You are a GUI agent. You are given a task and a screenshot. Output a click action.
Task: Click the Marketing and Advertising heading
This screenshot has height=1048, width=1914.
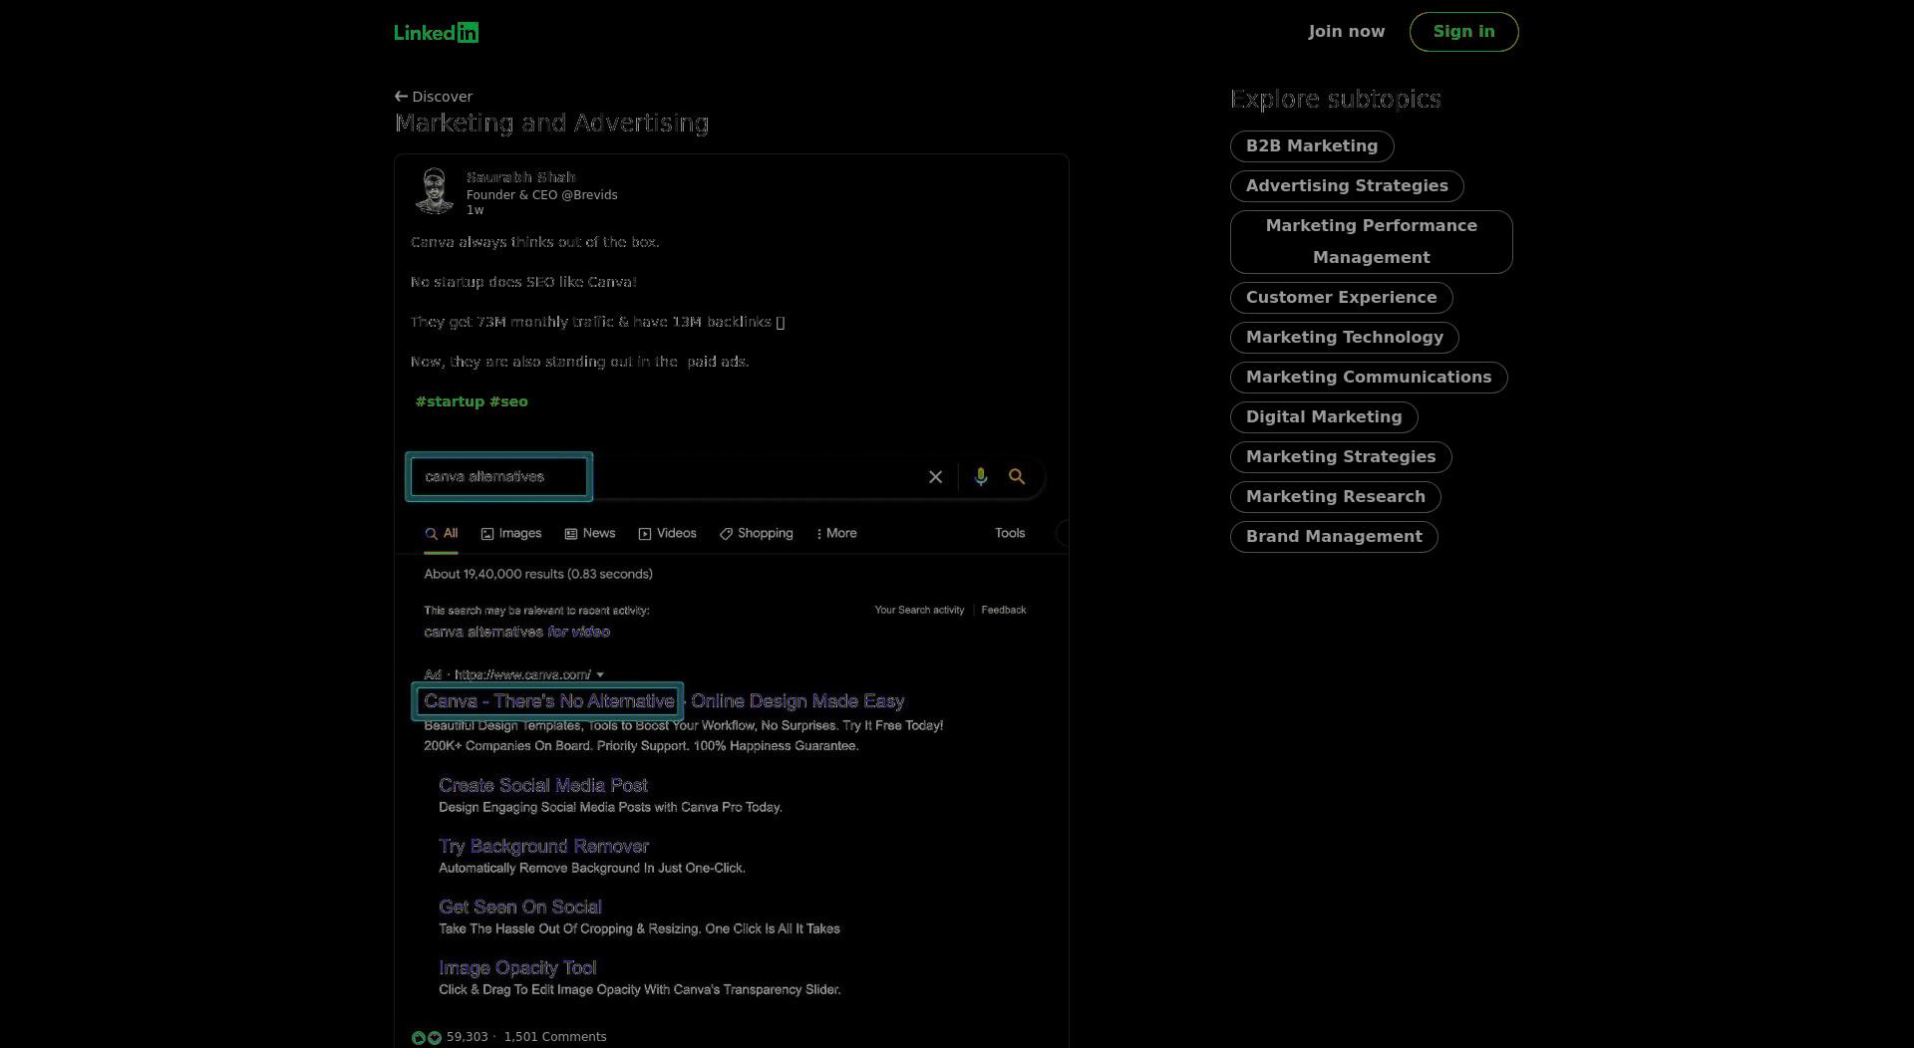pyautogui.click(x=551, y=124)
